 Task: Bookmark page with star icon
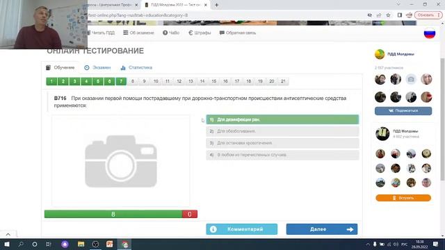(x=388, y=15)
